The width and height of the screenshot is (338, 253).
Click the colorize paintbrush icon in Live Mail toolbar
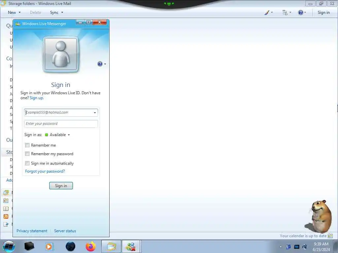pyautogui.click(x=267, y=13)
